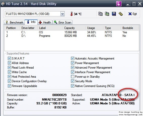Go to the Error Scan tab
143x116 pixels.
point(62,22)
